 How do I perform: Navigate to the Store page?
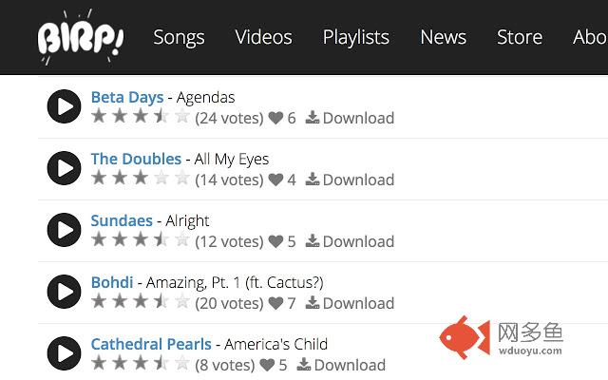(520, 37)
